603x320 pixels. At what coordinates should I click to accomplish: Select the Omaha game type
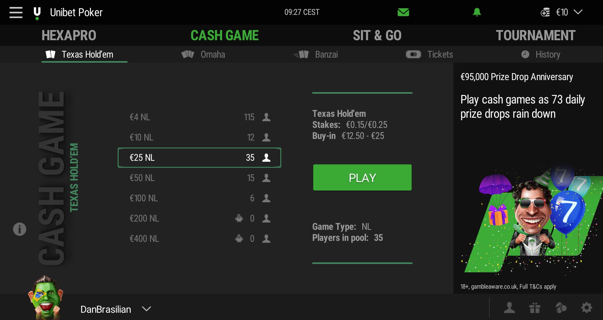[203, 54]
